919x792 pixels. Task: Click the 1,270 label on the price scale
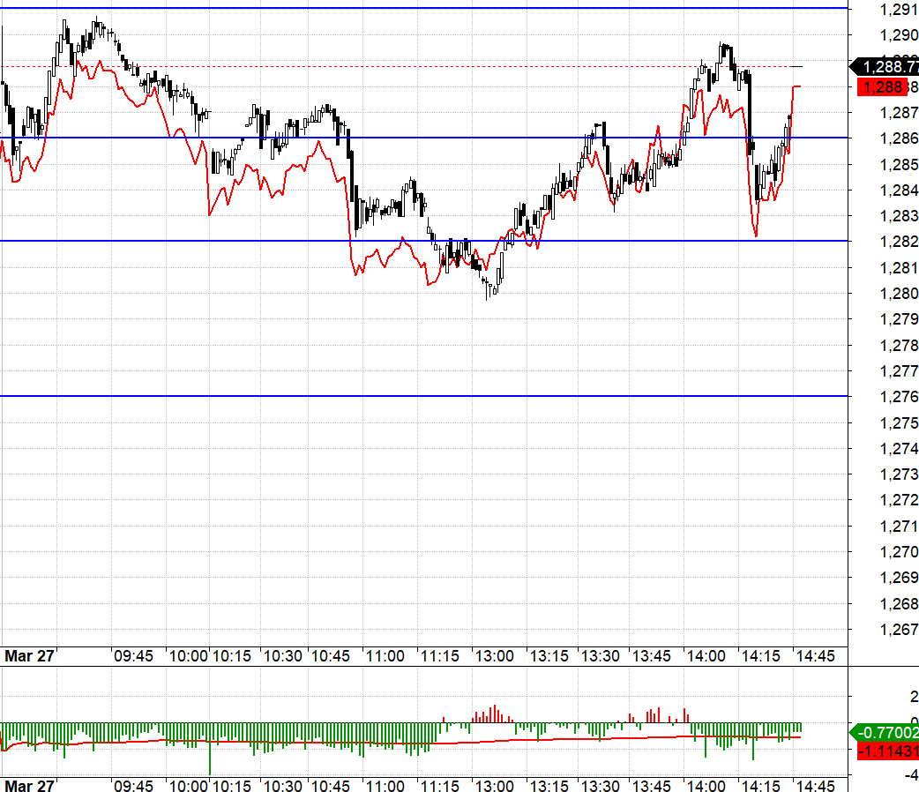click(899, 552)
